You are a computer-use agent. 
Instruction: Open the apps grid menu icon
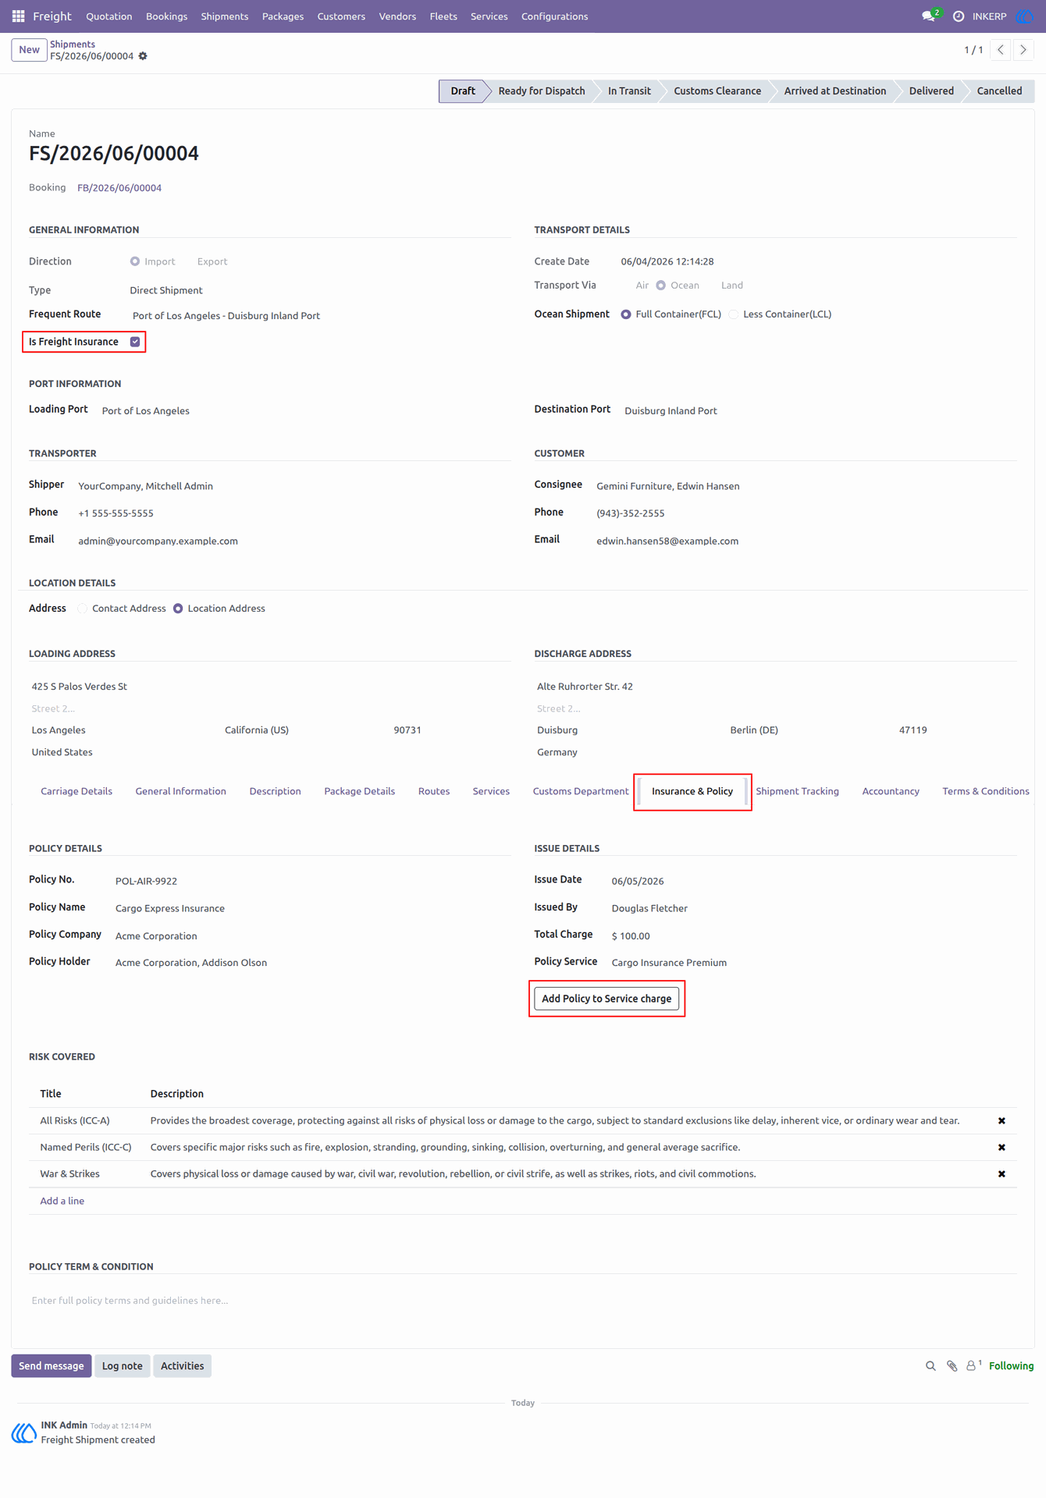click(x=19, y=16)
